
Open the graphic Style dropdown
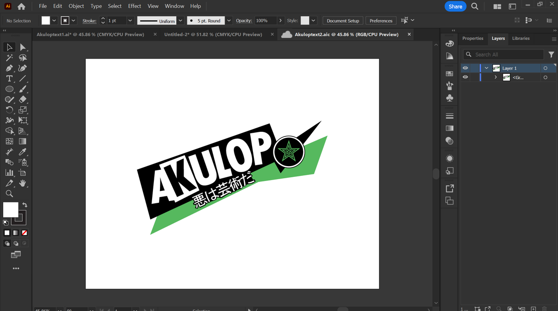click(313, 20)
